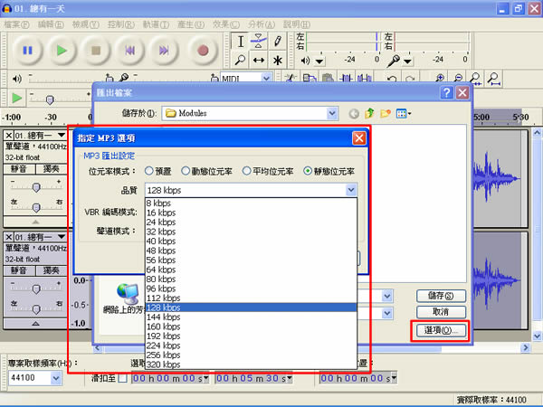Click the Pause transport button
The image size is (543, 407).
[28, 51]
